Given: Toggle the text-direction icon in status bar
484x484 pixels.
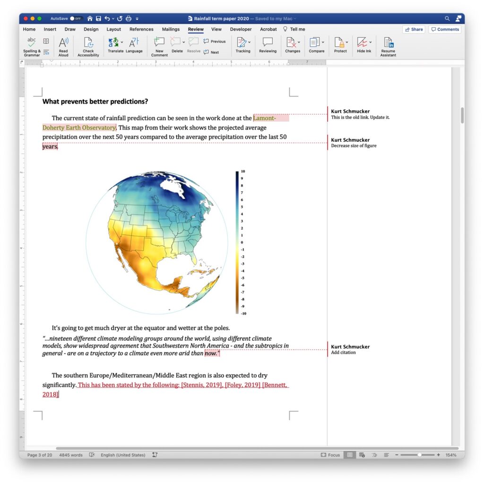Looking at the screenshot, I should tap(155, 455).
